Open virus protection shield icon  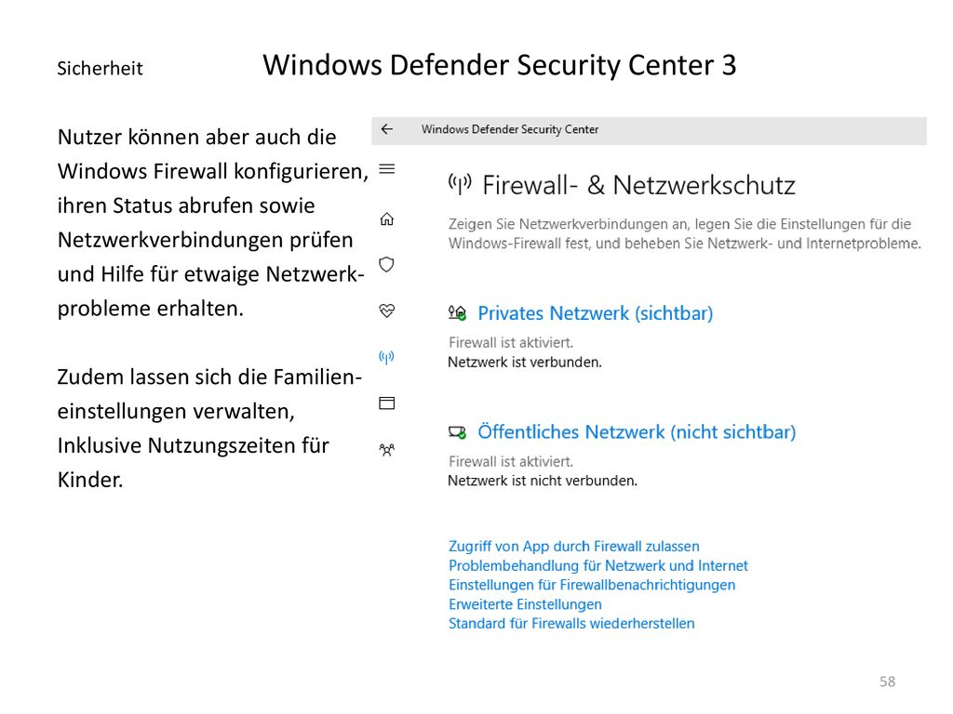pos(386,265)
